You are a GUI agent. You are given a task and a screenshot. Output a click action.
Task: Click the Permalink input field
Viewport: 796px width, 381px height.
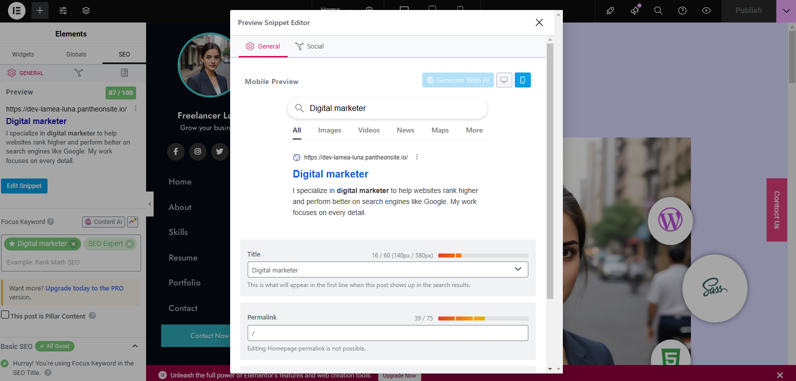point(388,333)
